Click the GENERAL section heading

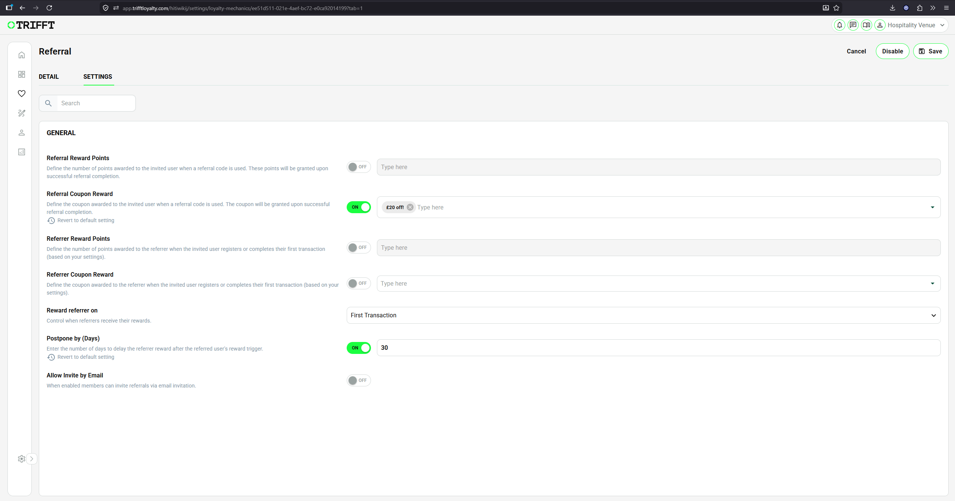tap(61, 133)
